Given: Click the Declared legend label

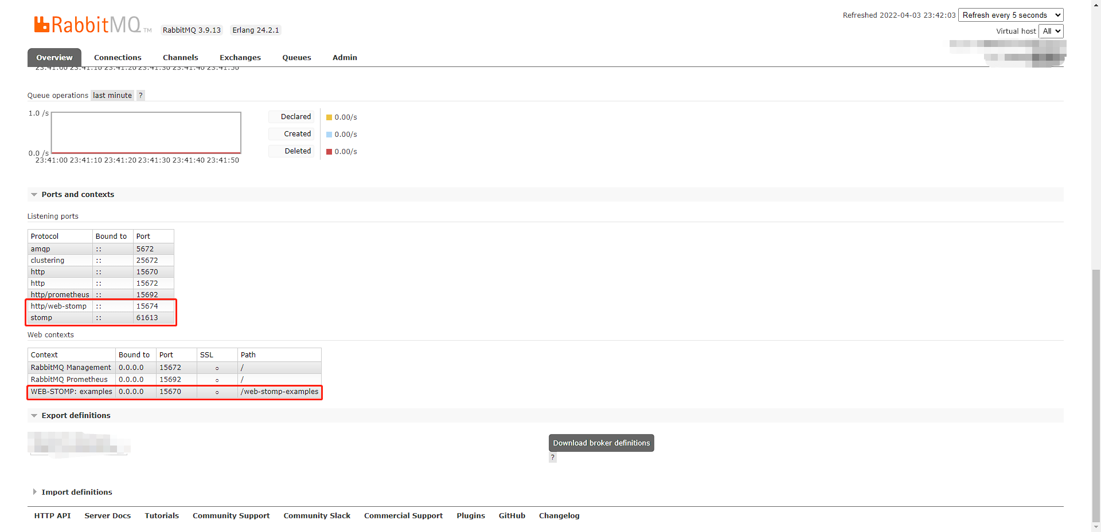Looking at the screenshot, I should [x=291, y=117].
